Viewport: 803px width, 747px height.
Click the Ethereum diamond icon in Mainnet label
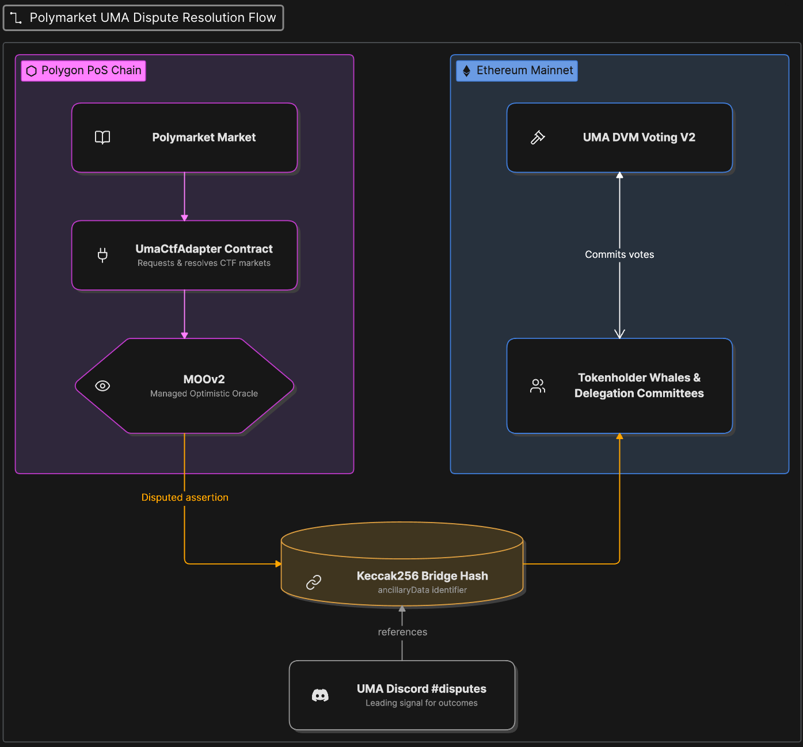click(467, 71)
